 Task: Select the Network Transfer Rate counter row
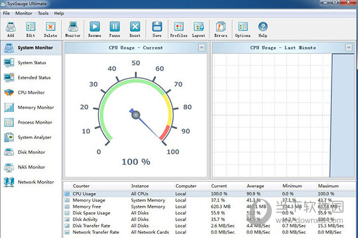click(x=210, y=232)
